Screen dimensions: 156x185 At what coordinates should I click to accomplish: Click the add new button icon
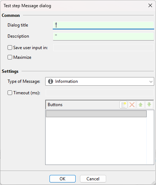tap(123, 105)
